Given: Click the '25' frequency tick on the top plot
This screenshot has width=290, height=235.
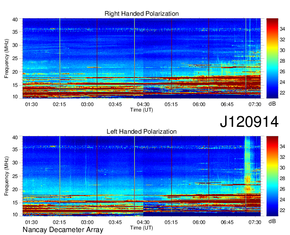Looking at the screenshot, I should tap(15, 59).
